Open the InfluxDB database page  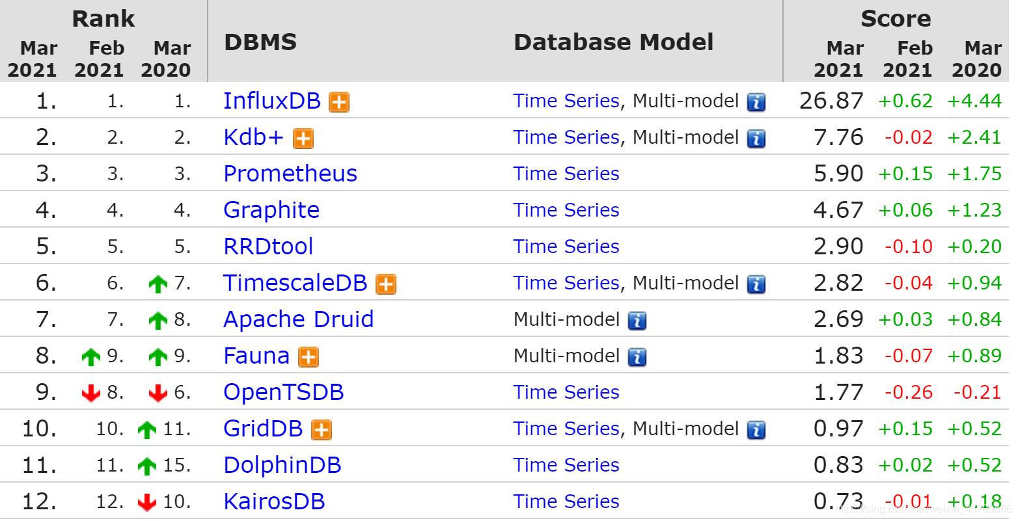coord(272,101)
